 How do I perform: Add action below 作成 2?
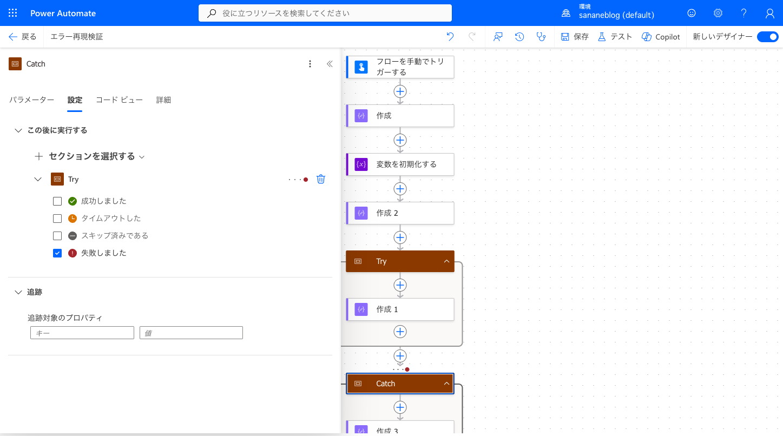click(400, 237)
